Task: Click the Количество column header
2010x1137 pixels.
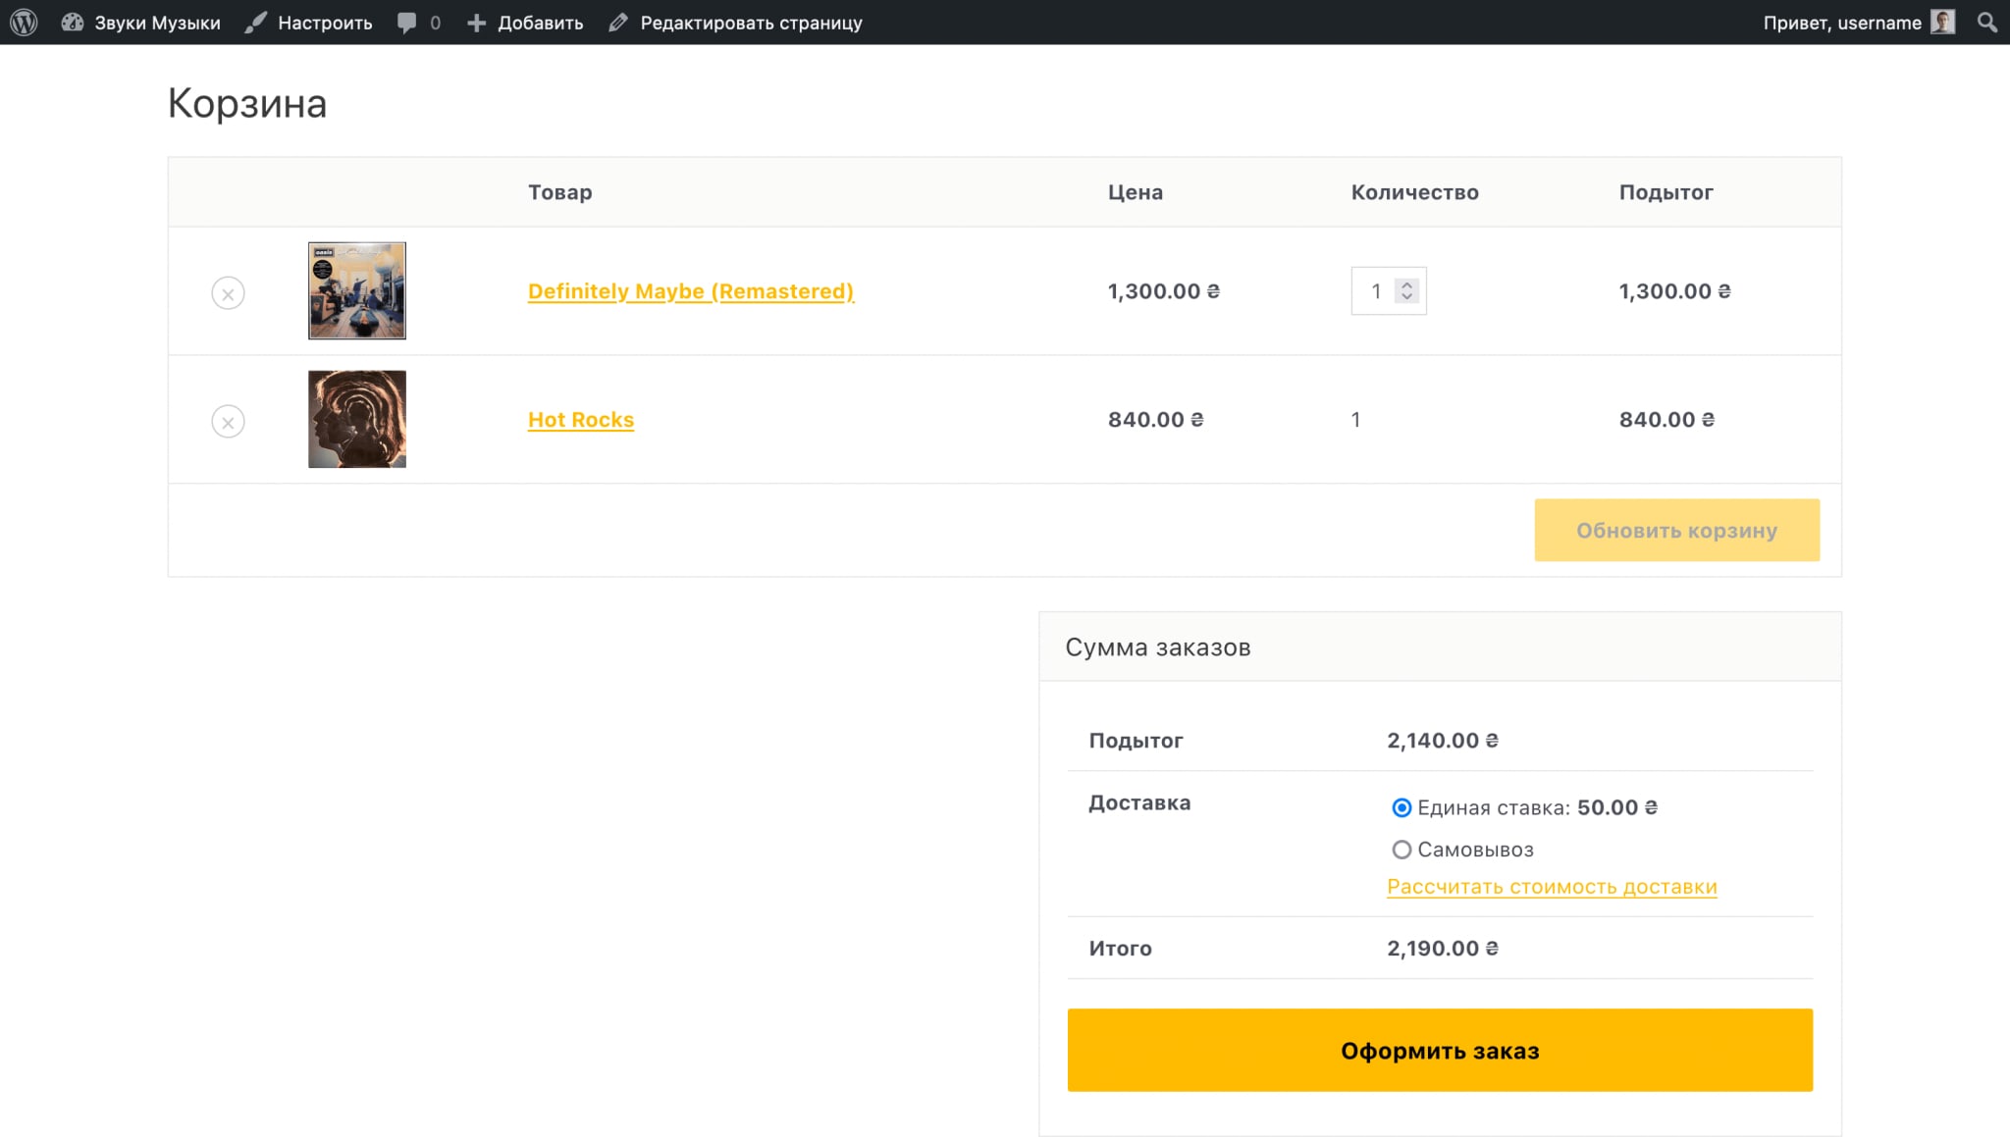Action: click(1415, 192)
